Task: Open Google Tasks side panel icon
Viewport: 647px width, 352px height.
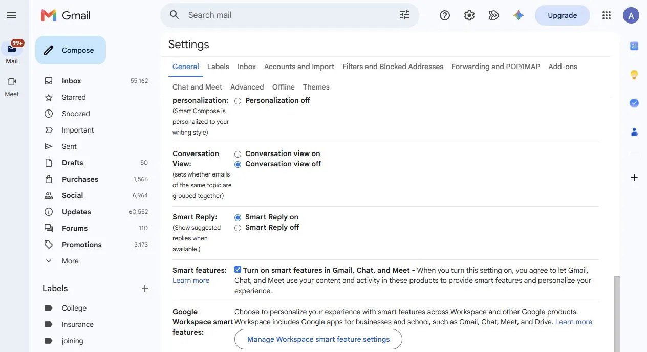Action: pyautogui.click(x=634, y=103)
